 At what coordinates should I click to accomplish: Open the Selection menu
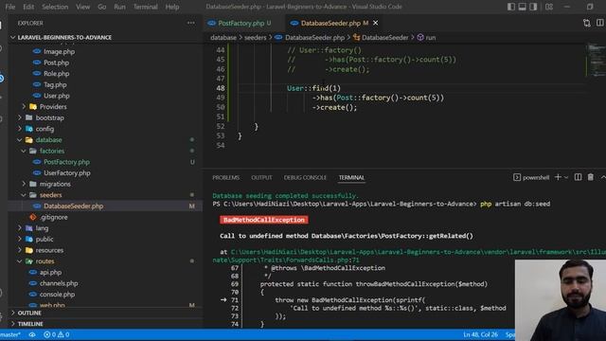pyautogui.click(x=55, y=7)
